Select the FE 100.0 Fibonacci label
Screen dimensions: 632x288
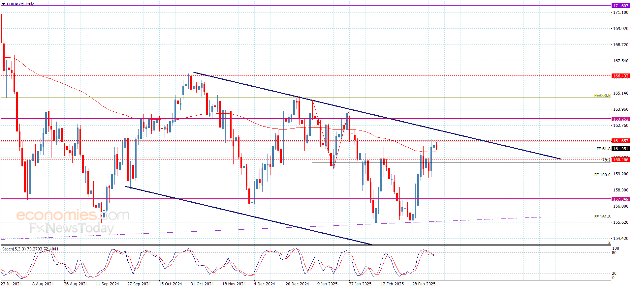[x=602, y=175]
